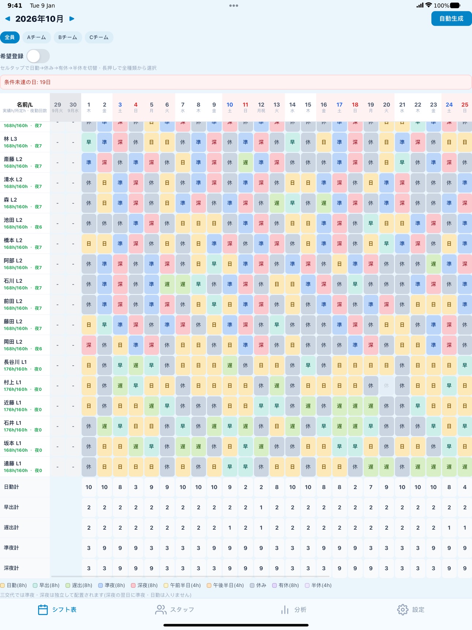Select the day 12 月祝 column header
The image size is (472, 630).
261,107
